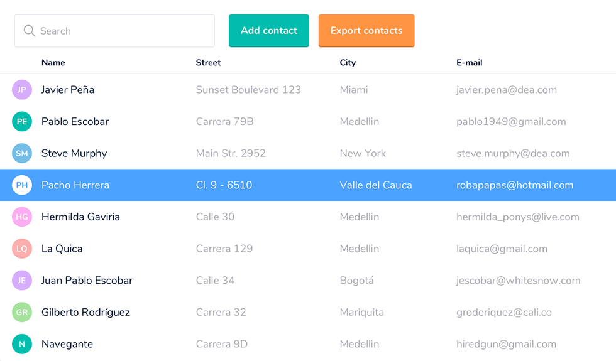Click the magnifier search icon
This screenshot has width=616, height=361.
pos(29,31)
